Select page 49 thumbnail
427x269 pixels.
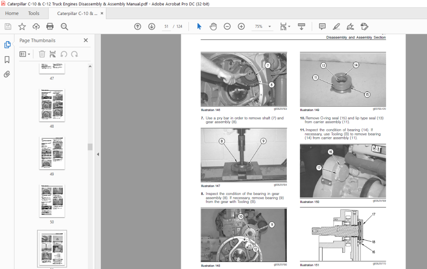point(52,153)
